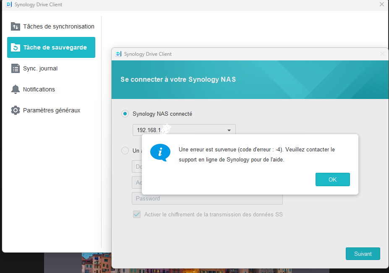The width and height of the screenshot is (389, 273).
Task: Click the backup task icon
Action: [16, 47]
